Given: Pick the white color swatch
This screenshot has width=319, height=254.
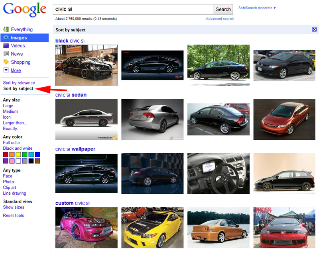Looking at the screenshot, I should pos(18,161).
